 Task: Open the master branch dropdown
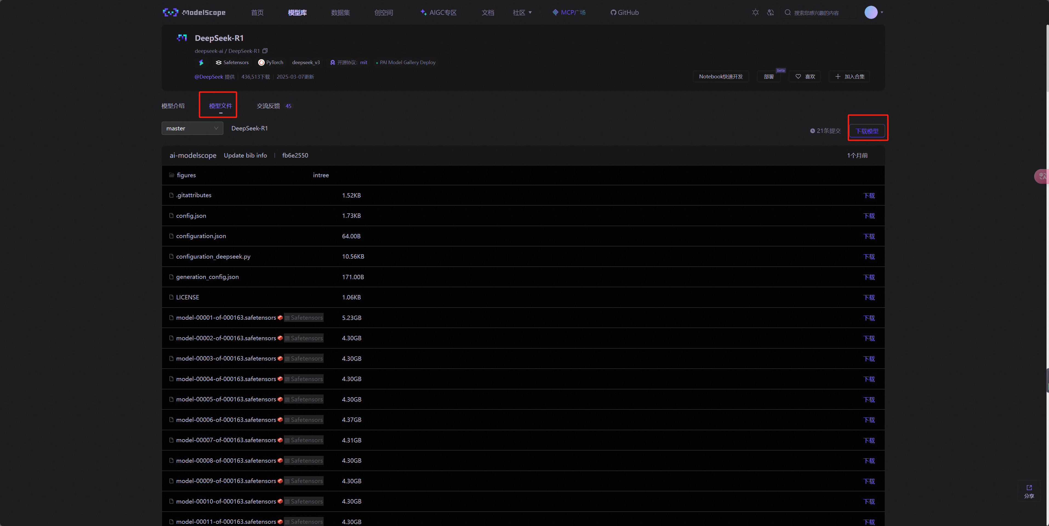coord(192,128)
